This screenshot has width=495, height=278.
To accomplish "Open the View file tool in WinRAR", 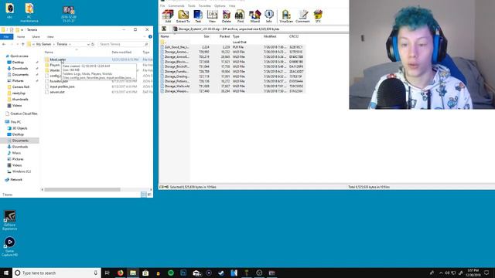I will pos(212,15).
